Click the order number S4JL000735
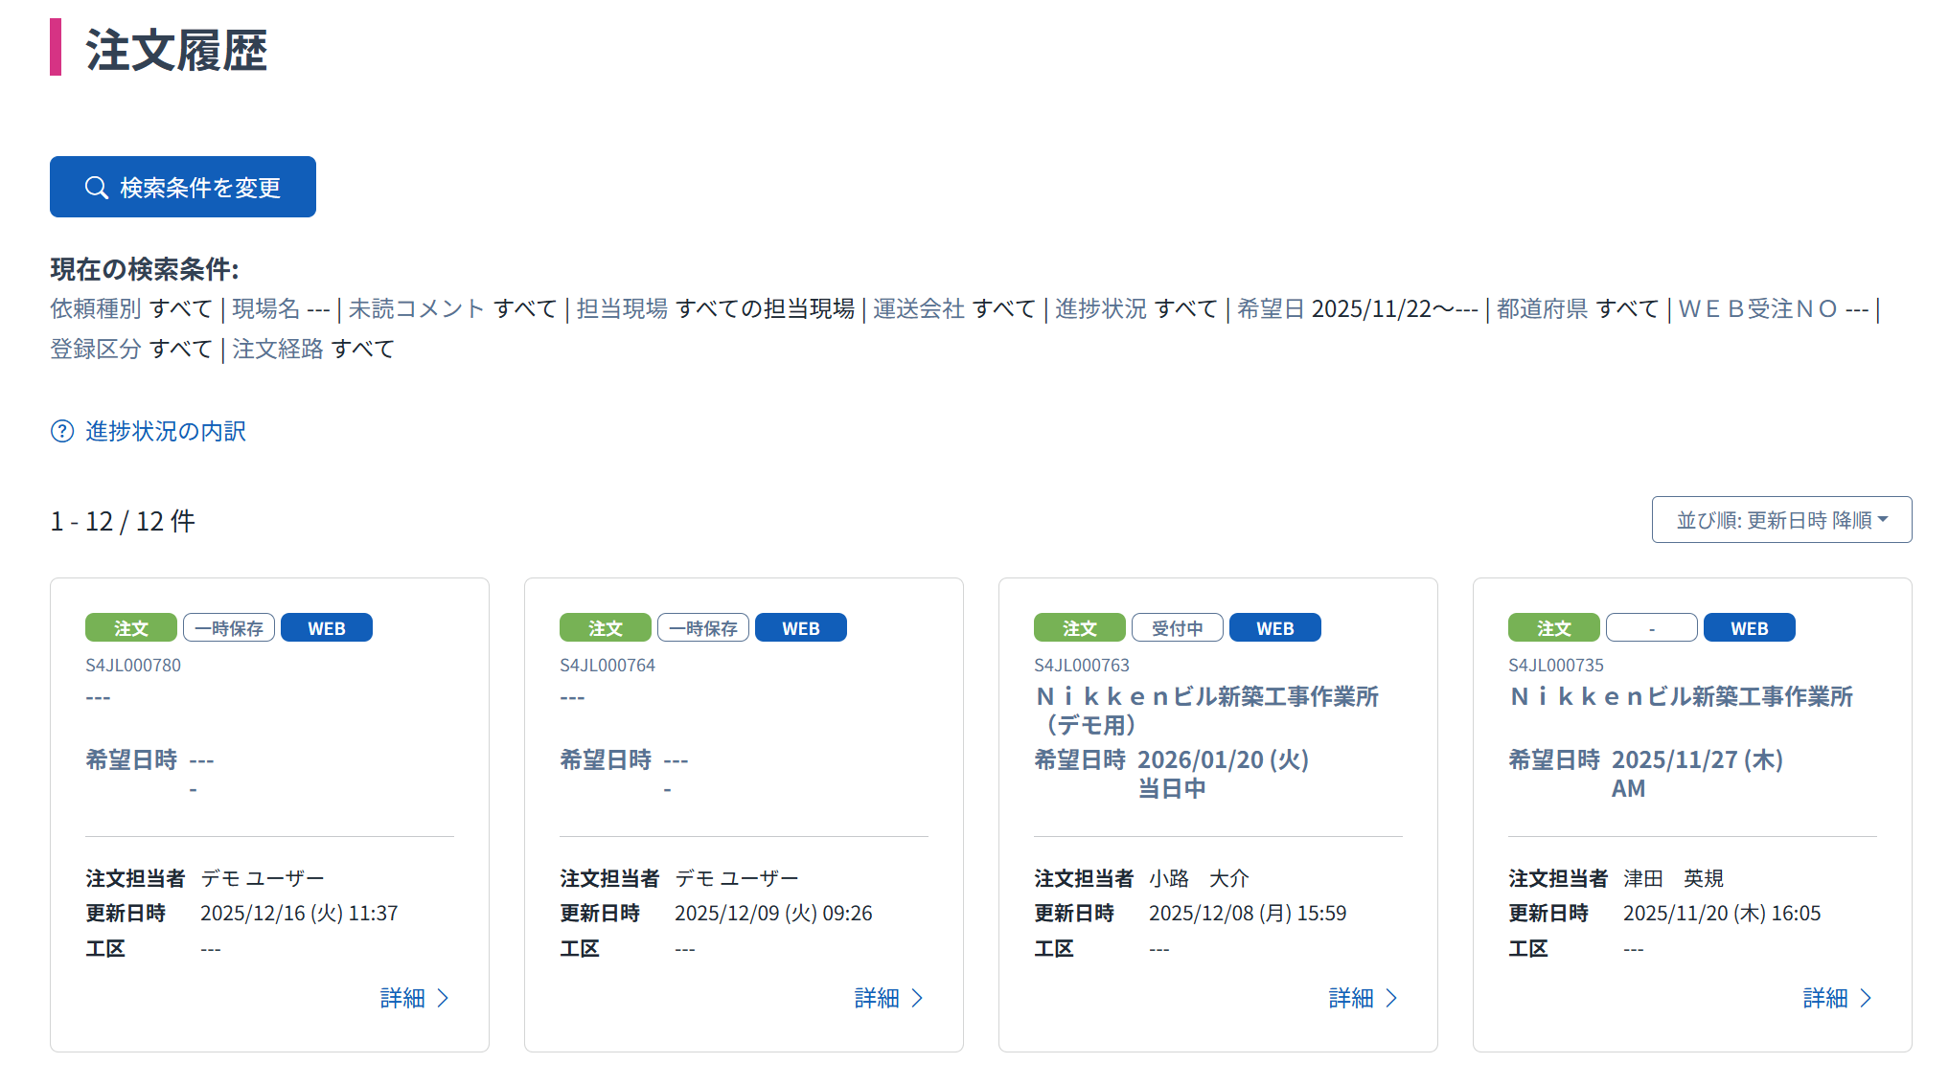 (1555, 665)
